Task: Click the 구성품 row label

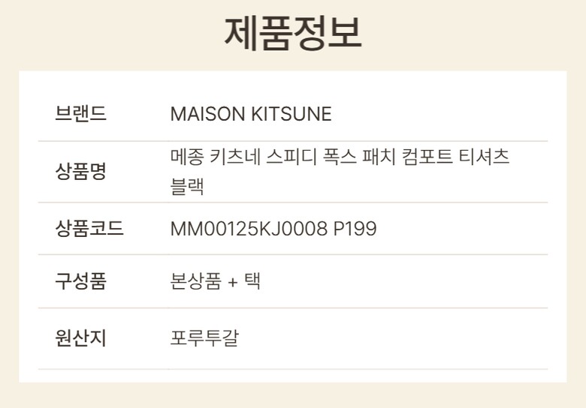Action: click(80, 281)
